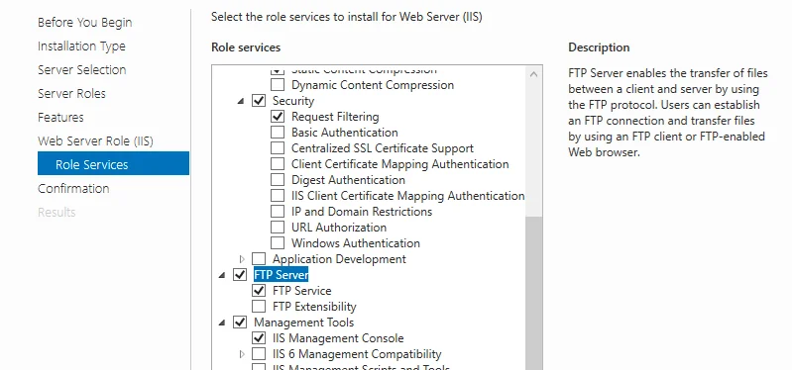Enable Windows Authentication checkbox
This screenshot has height=370, width=792.
click(x=278, y=243)
